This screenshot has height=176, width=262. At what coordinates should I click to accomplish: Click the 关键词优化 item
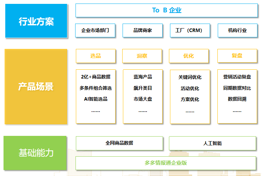coord(190,77)
